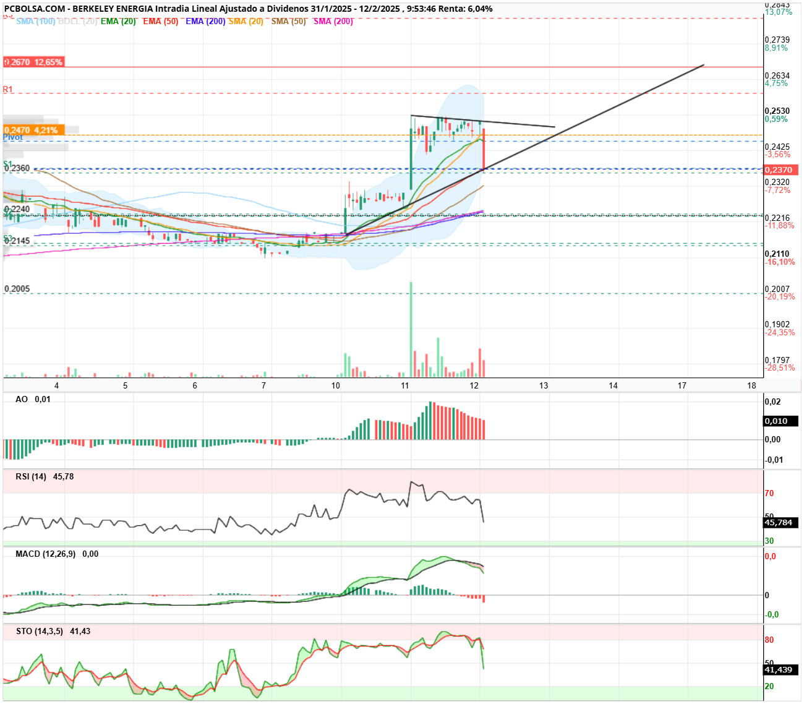This screenshot has width=804, height=704.
Task: Select the R1 resistance label
Action: pos(8,90)
